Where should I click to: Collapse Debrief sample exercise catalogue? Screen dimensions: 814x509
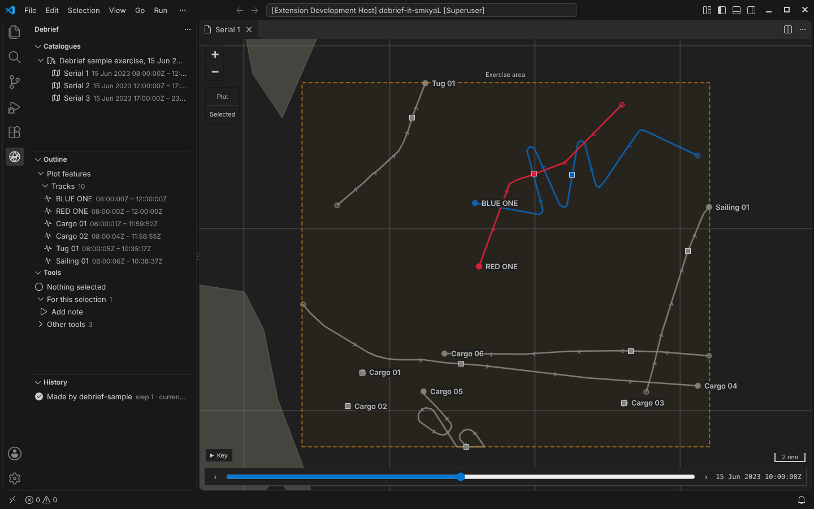click(41, 61)
